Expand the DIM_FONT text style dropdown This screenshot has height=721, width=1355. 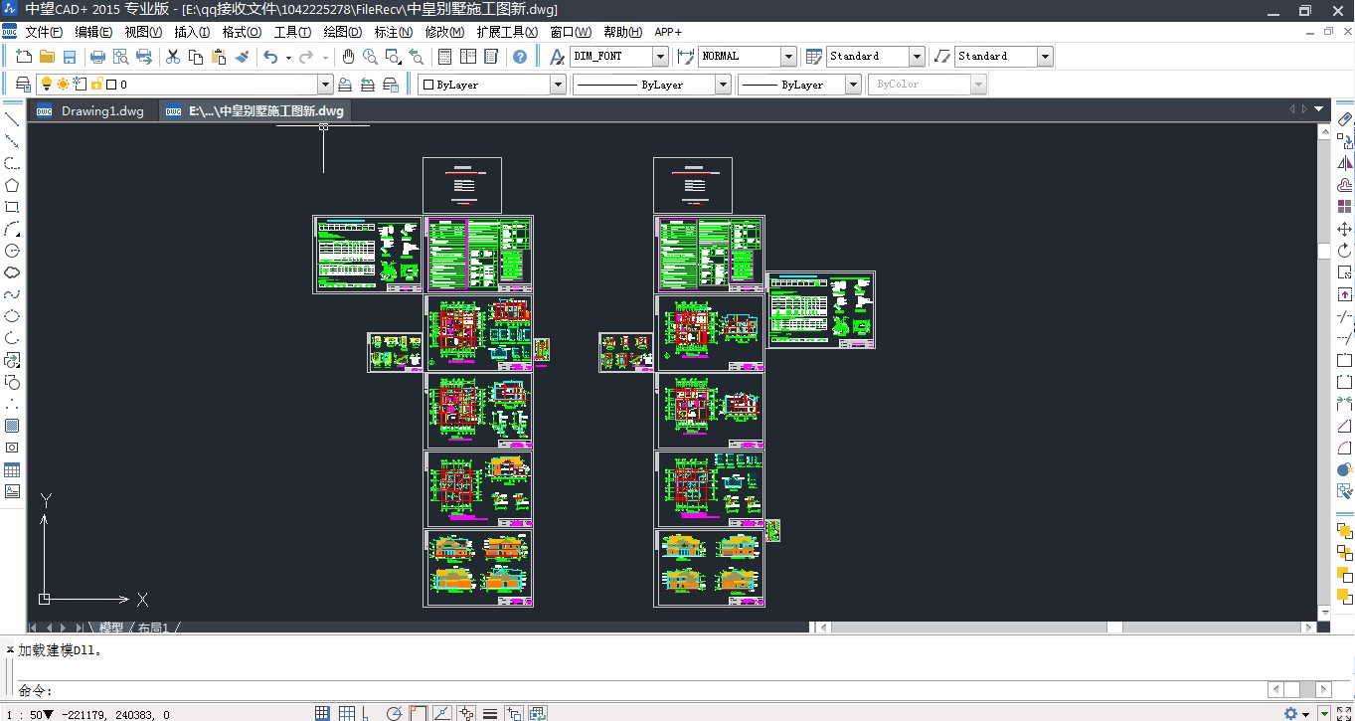(660, 57)
